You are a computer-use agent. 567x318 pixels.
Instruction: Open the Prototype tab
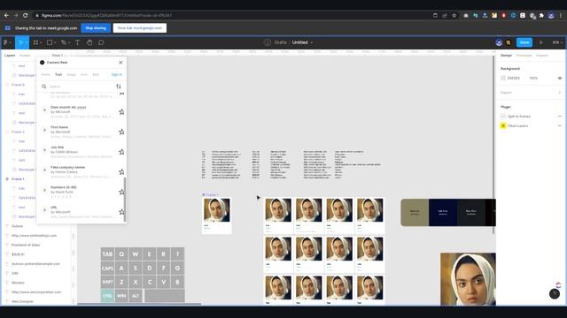point(524,56)
